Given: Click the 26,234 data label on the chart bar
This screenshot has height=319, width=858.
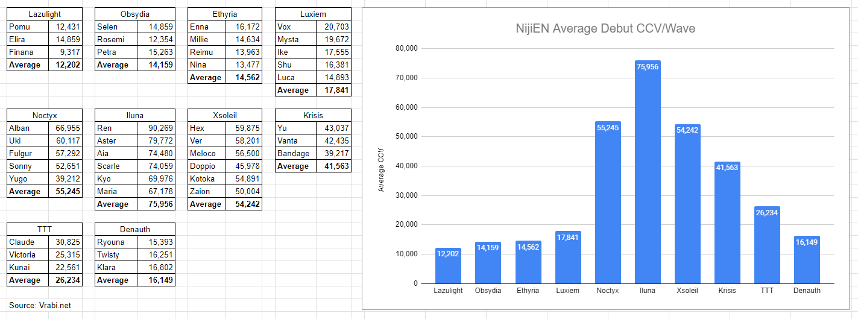Looking at the screenshot, I should pos(767,212).
